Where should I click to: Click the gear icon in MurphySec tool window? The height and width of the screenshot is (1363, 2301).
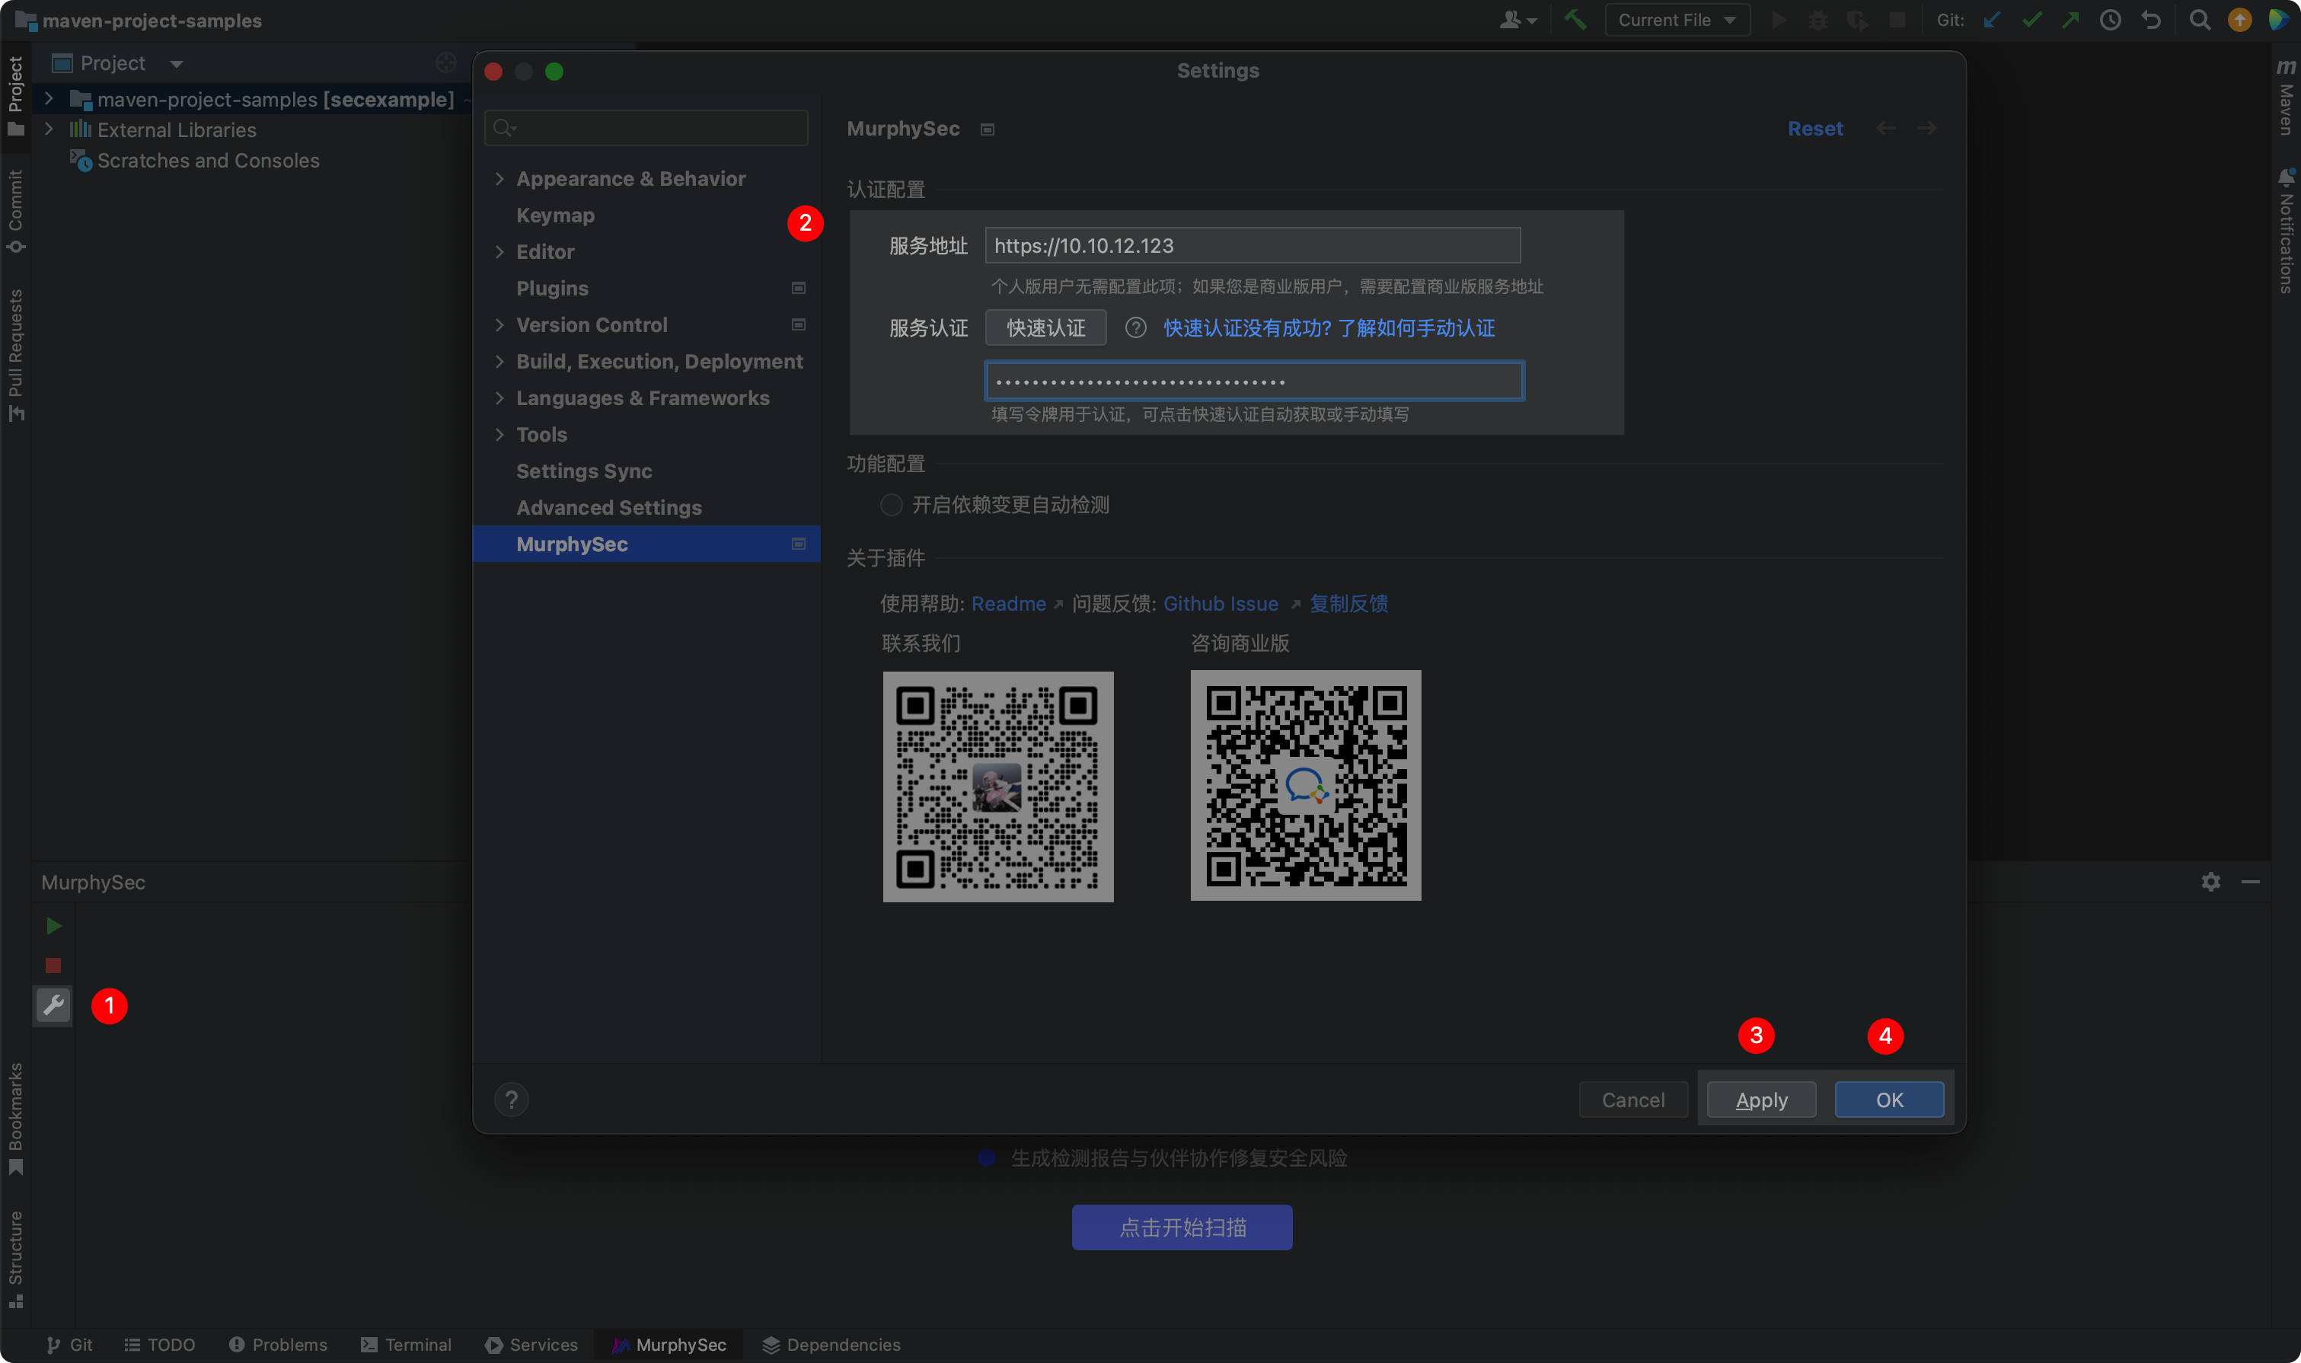(2210, 882)
